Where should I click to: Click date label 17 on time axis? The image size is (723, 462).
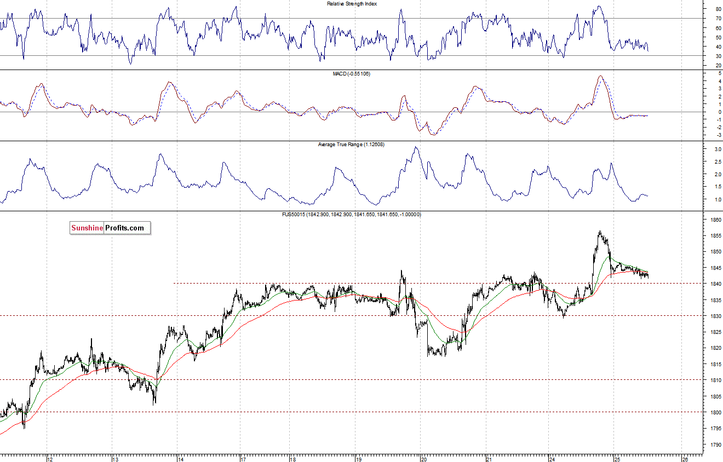tap(243, 459)
